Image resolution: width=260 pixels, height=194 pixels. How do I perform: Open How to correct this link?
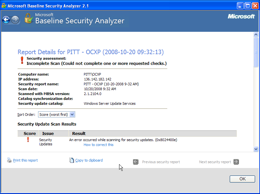coord(99,145)
